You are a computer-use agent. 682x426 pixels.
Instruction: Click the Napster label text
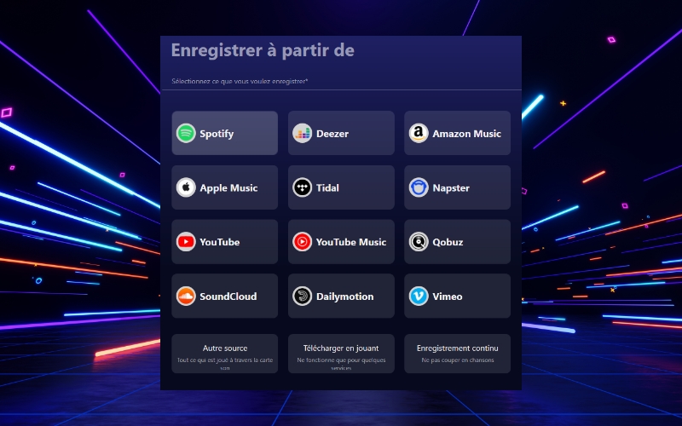click(x=451, y=188)
